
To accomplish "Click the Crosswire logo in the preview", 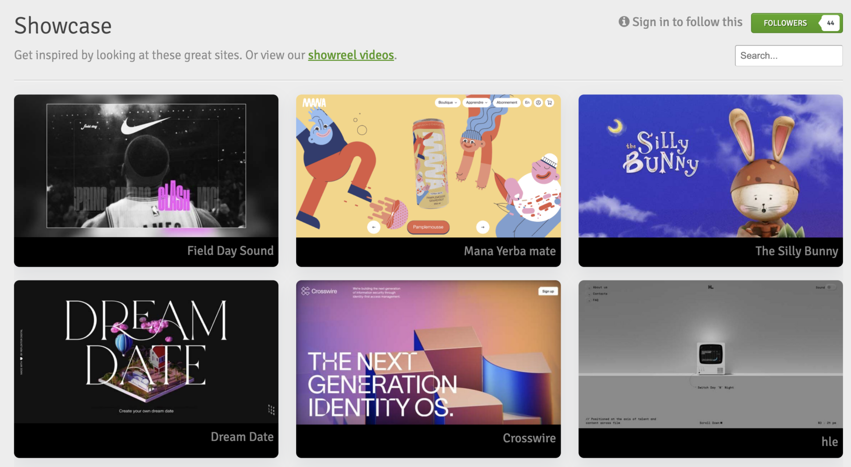I will click(319, 291).
